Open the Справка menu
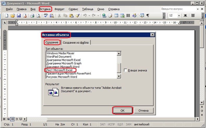Screen dimensions: 206x128 tap(114, 9)
